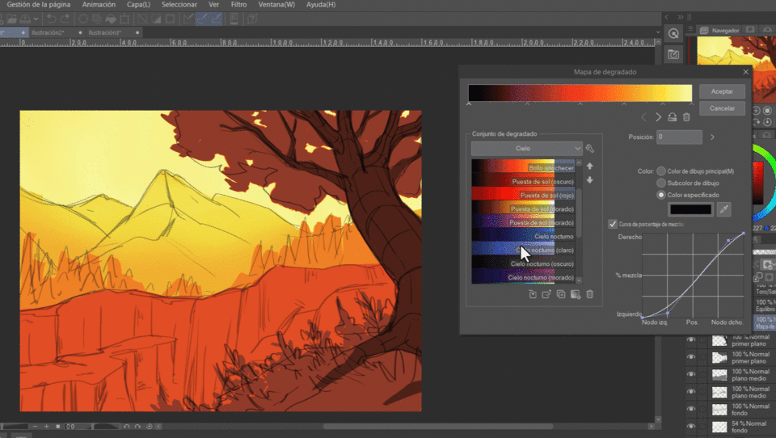Expand the arrow next to the Posición field

tap(712, 137)
